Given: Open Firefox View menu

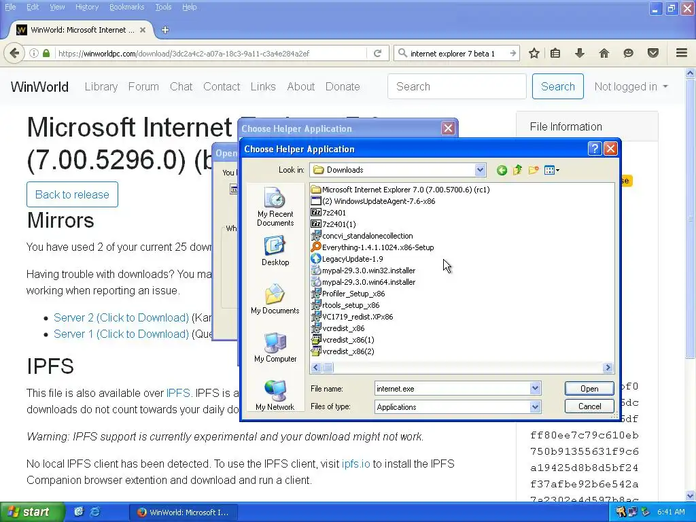Looking at the screenshot, I should point(57,7).
